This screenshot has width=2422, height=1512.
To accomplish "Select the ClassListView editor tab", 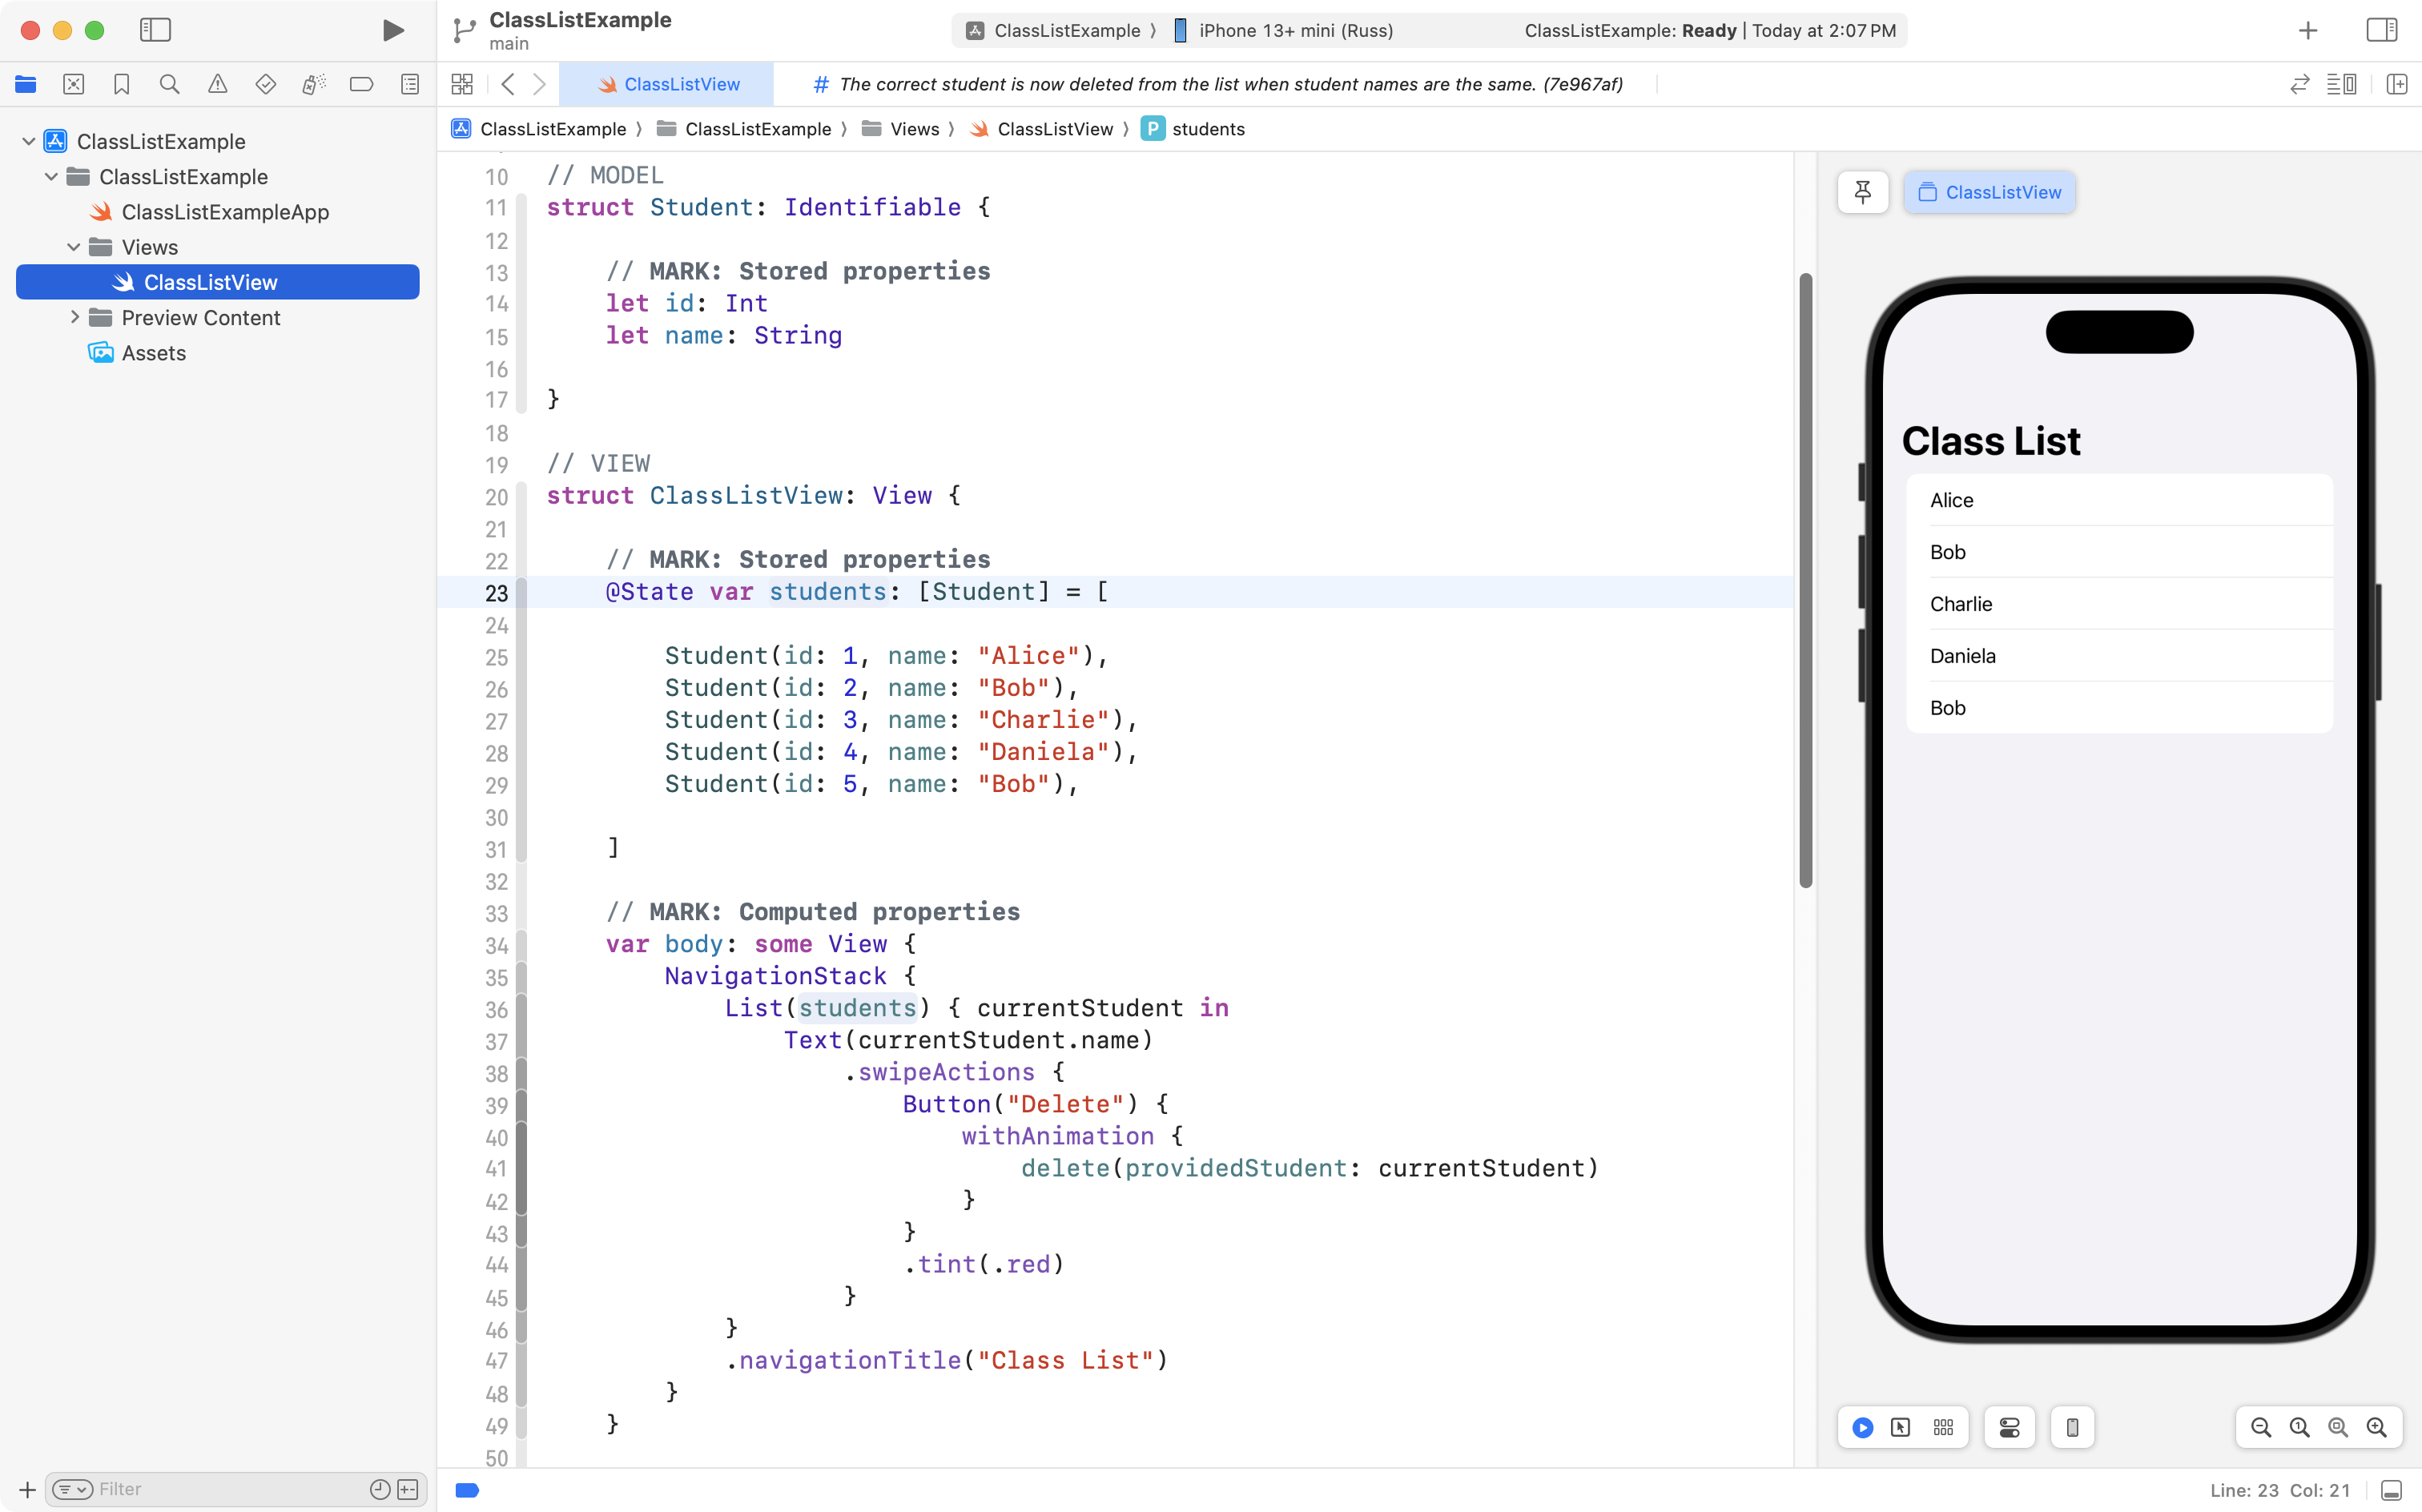I will pos(667,85).
